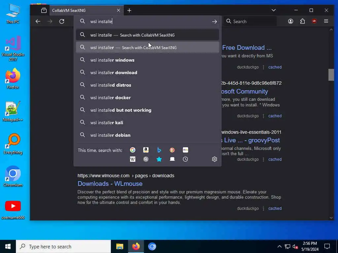Image resolution: width=338 pixels, height=253 pixels.
Task: Search this time with Amazon
Action: [146, 150]
